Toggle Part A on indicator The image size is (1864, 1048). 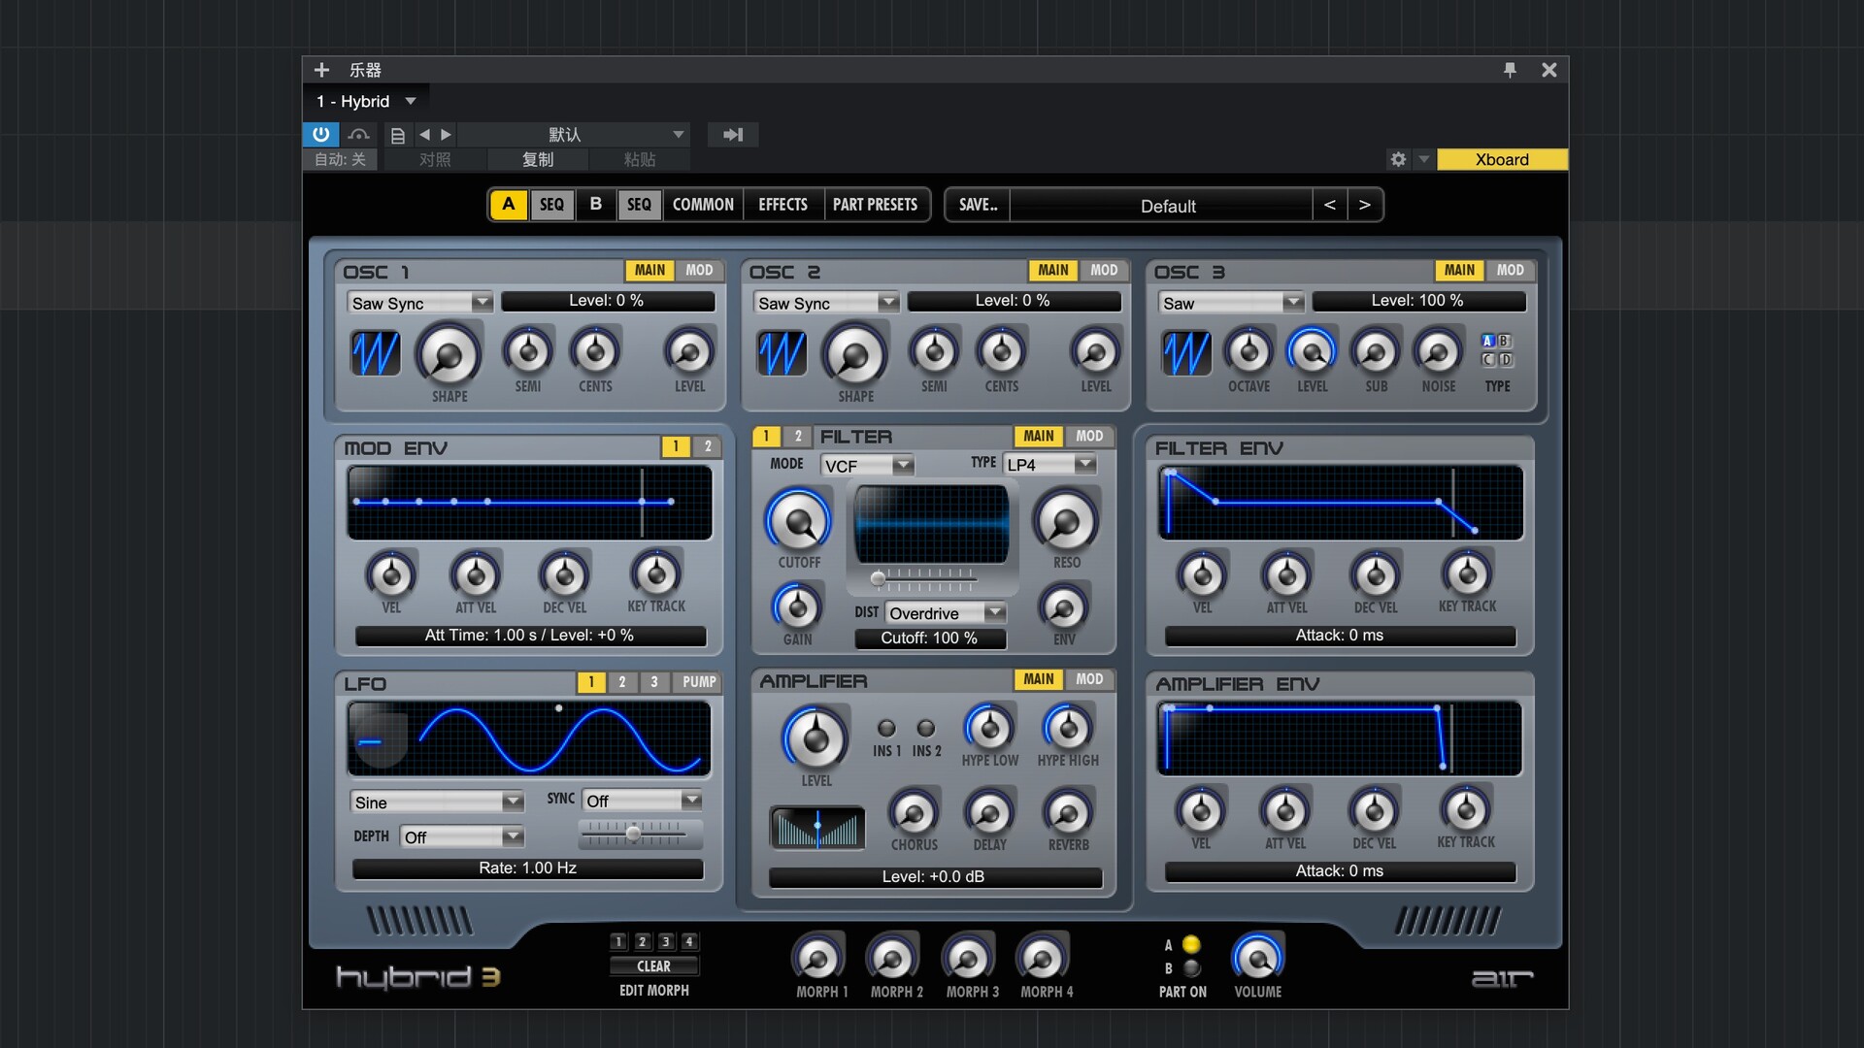(x=1191, y=944)
